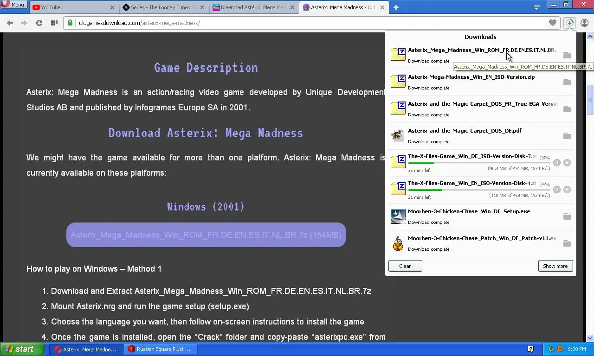This screenshot has height=356, width=594.
Task: Click the X-Files DE Disk-7 archive icon
Action: (x=398, y=161)
